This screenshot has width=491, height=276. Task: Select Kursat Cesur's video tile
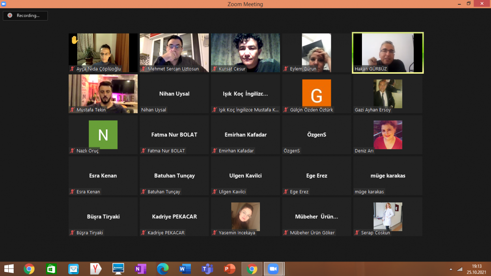pos(245,53)
